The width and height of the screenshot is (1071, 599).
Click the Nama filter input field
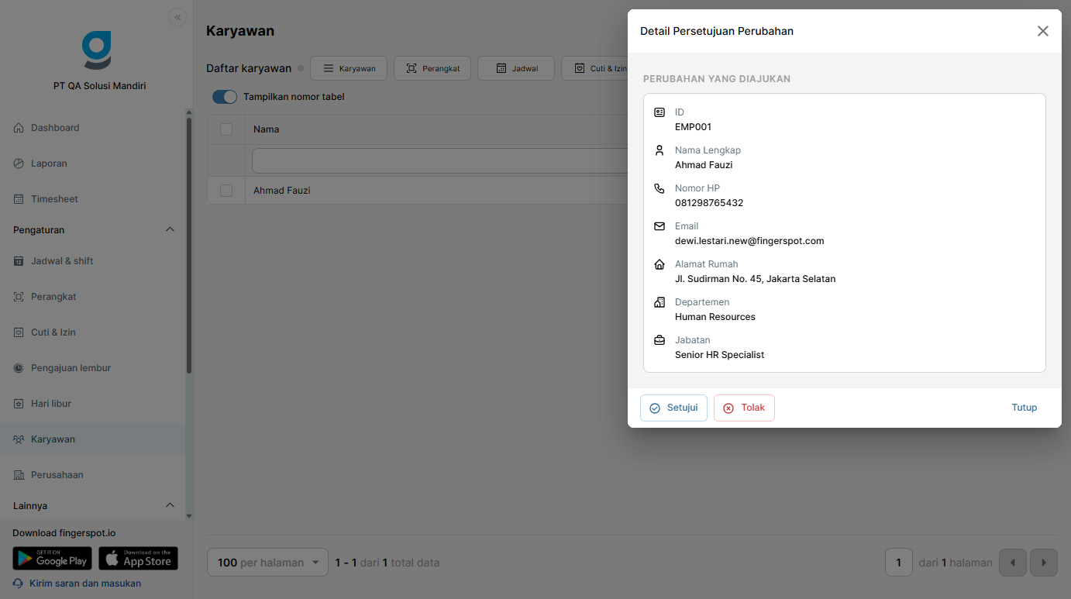(x=439, y=160)
